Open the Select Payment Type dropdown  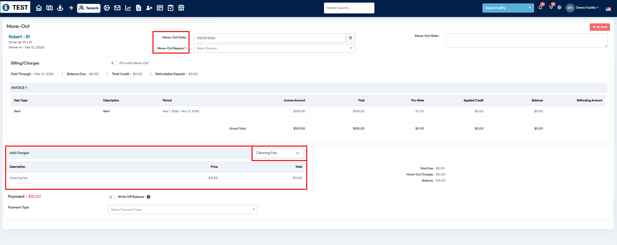(x=183, y=210)
